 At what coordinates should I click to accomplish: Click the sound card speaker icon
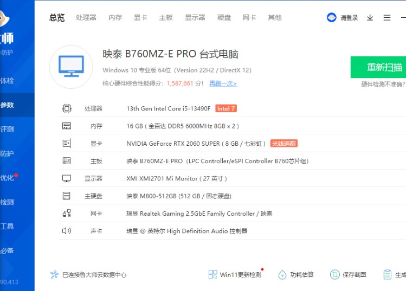click(x=67, y=231)
